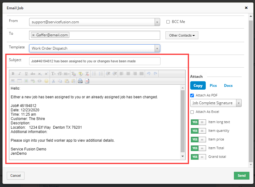
Task: Paste as plain text
Action: click(x=73, y=81)
